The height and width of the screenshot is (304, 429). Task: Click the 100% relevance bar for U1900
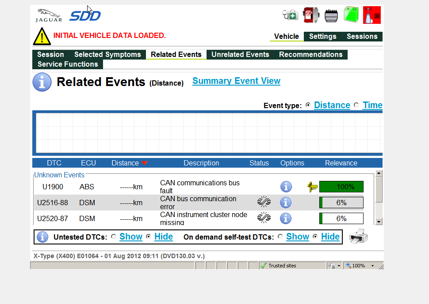[341, 187]
